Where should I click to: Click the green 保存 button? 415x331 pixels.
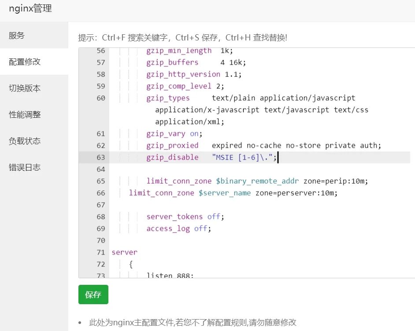tap(93, 295)
